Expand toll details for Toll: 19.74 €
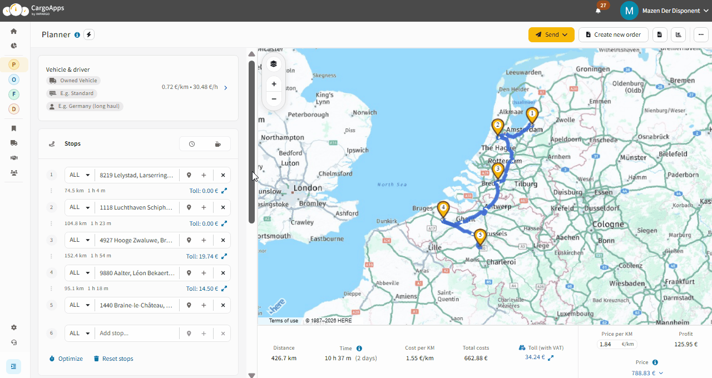712x378 pixels. tap(224, 256)
